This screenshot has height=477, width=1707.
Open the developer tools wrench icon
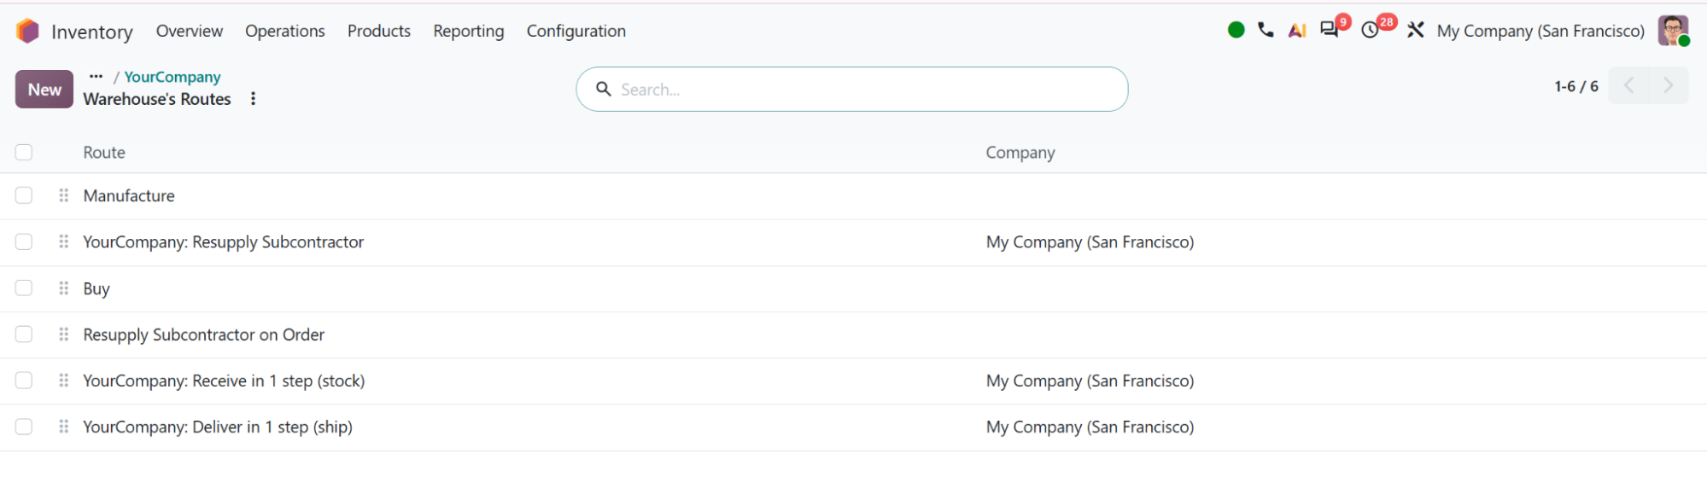click(x=1415, y=30)
